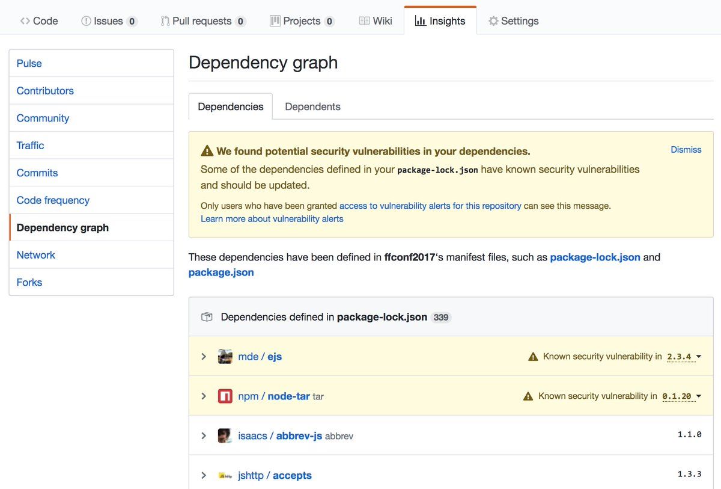Click version 1.3.3 on accepts row
Viewport: 721px width, 489px height.
click(690, 474)
